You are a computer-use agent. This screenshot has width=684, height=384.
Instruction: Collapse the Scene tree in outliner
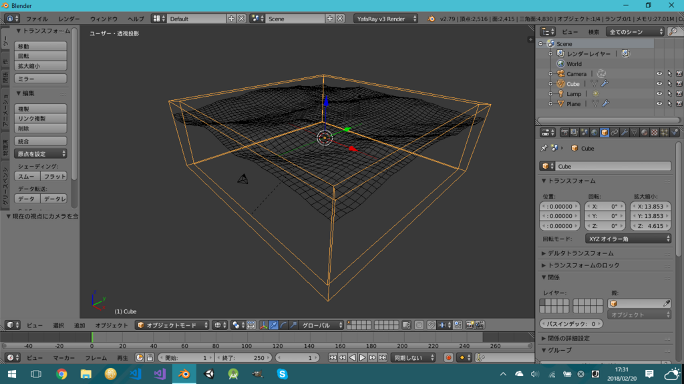pyautogui.click(x=541, y=44)
